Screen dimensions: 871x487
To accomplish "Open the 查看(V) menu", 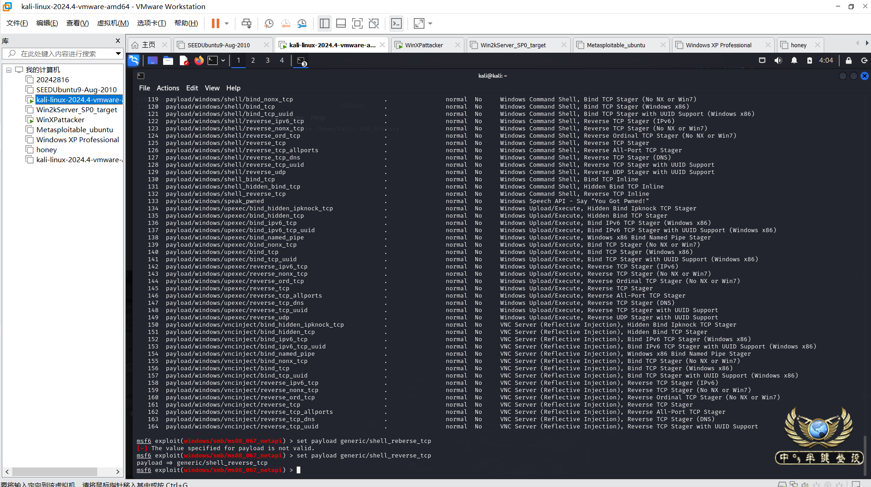I will click(x=77, y=23).
